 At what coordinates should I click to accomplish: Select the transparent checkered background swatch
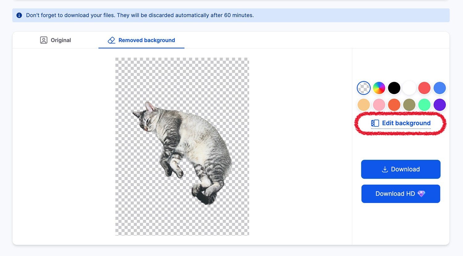(364, 88)
